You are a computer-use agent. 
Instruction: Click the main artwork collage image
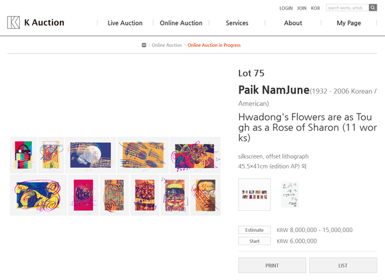coord(116,176)
